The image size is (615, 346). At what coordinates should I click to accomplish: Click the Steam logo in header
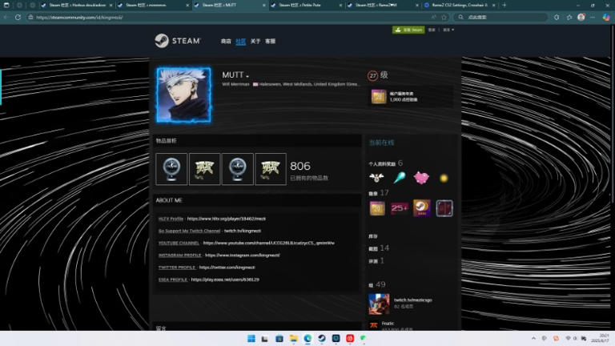tap(178, 41)
